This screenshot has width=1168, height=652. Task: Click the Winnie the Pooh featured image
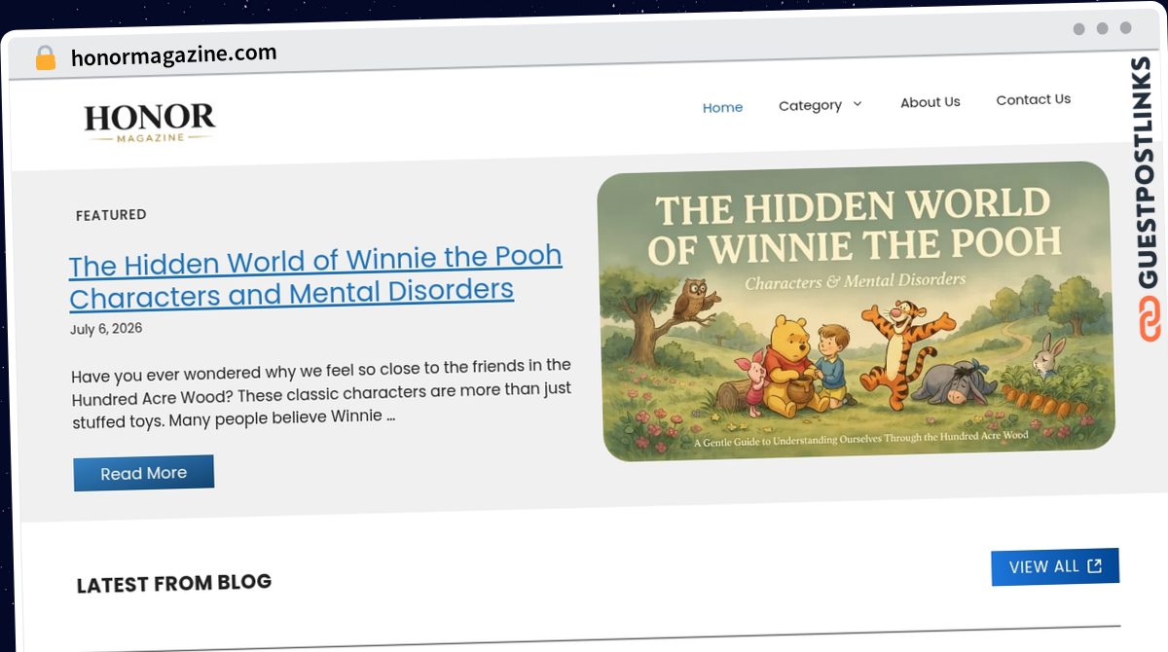[x=856, y=310]
